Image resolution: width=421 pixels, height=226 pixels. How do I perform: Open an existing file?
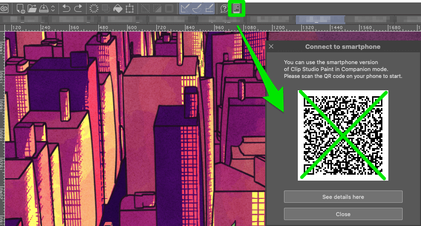[x=32, y=8]
